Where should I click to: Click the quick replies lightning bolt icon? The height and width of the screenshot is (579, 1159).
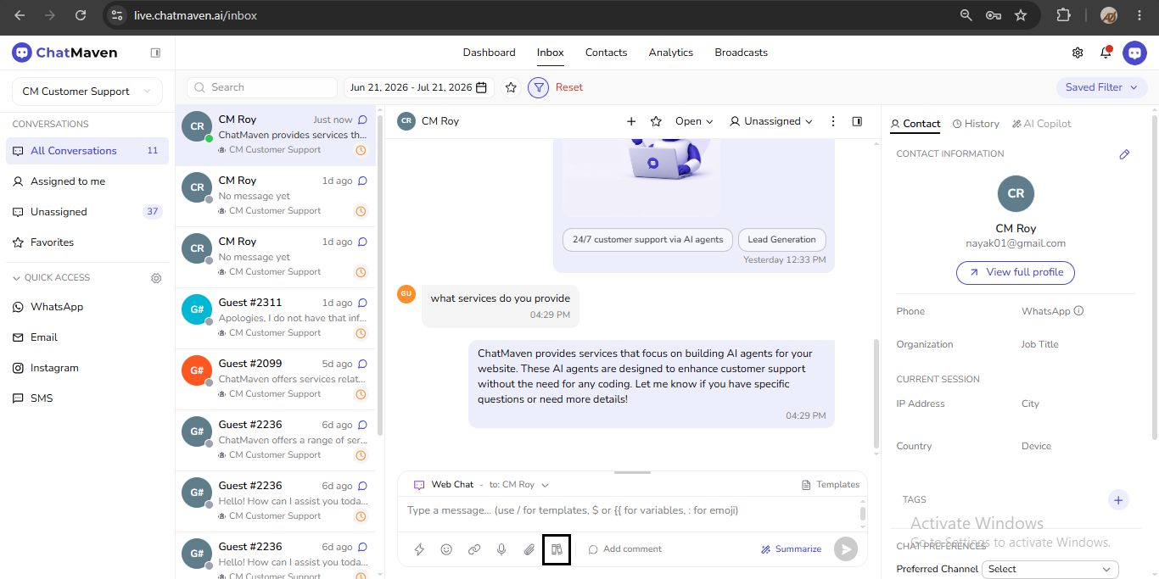tap(419, 549)
